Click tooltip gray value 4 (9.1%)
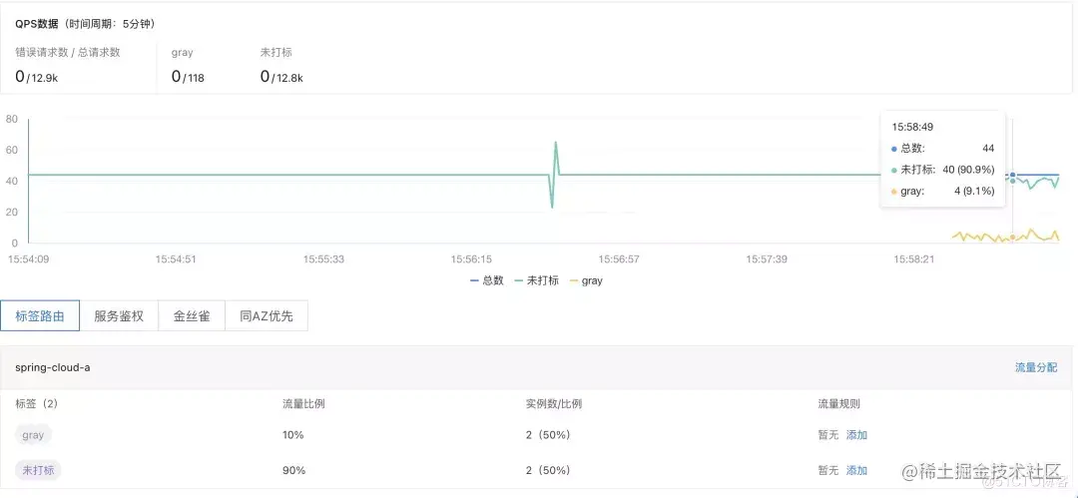The height and width of the screenshot is (498, 1078). (x=974, y=192)
